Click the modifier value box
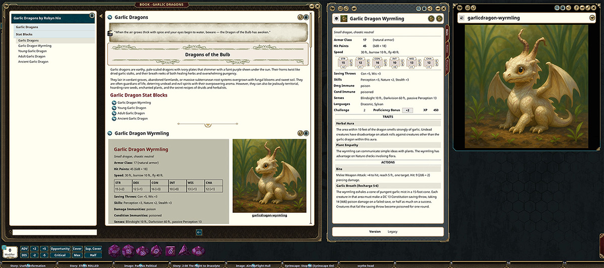This screenshot has height=268, width=604. coord(10,251)
